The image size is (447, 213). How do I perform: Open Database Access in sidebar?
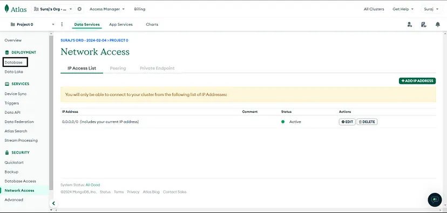click(20, 181)
